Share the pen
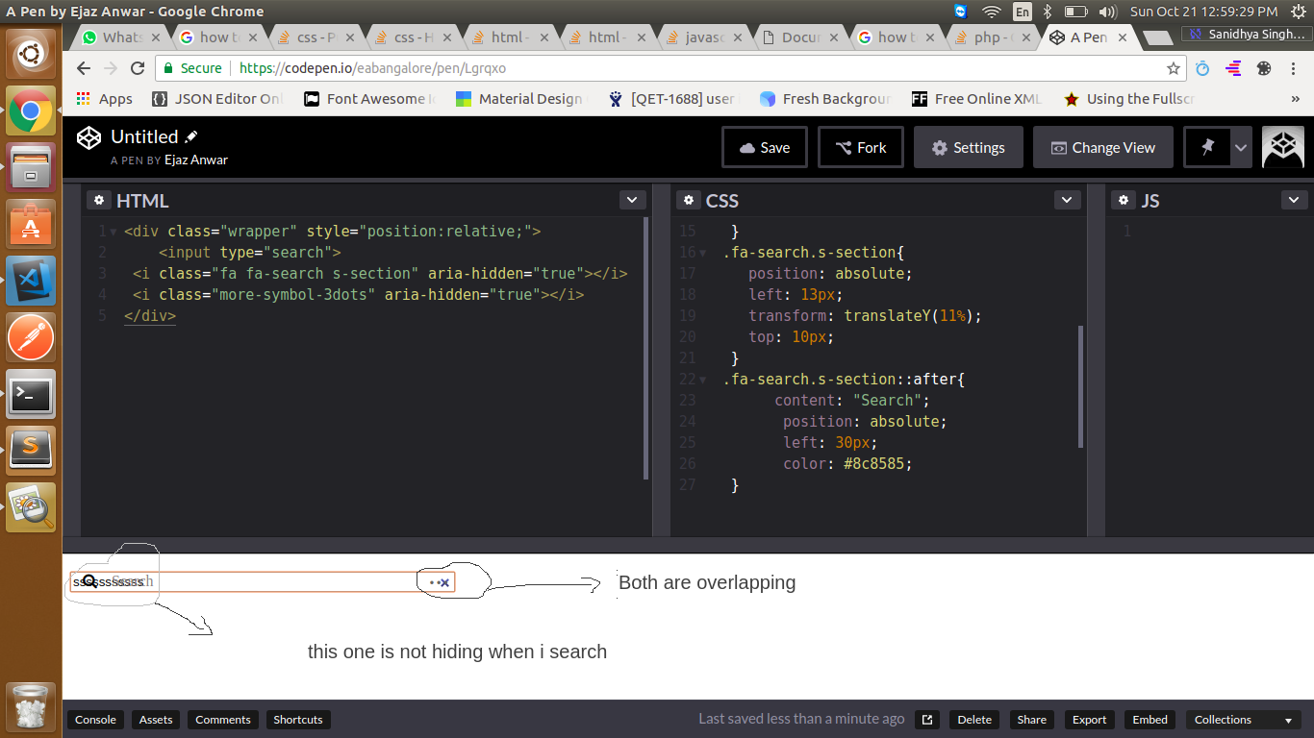Image resolution: width=1314 pixels, height=738 pixels. coord(1031,720)
